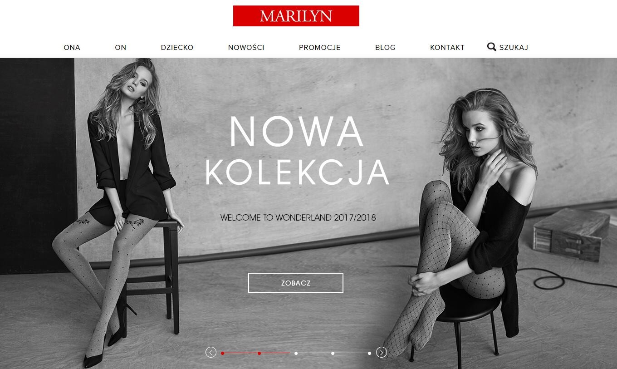Select the third carousel slide dot

pos(296,353)
